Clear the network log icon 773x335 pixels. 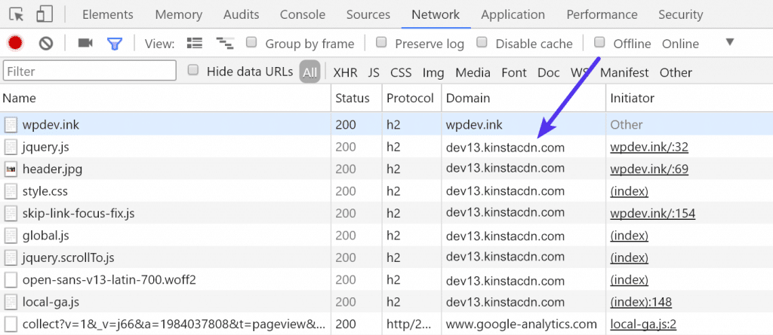click(x=46, y=44)
